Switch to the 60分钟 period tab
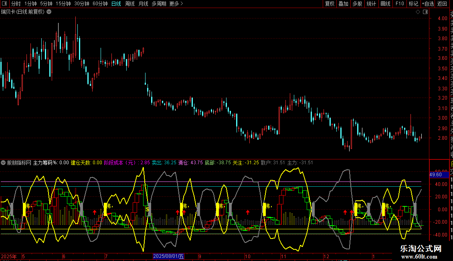453x261 pixels. (x=100, y=4)
